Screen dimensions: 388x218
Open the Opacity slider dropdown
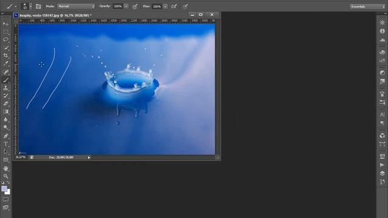click(x=126, y=7)
